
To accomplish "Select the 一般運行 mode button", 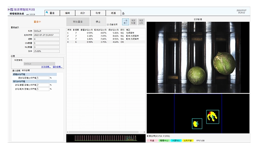I will (x=125, y=22).
